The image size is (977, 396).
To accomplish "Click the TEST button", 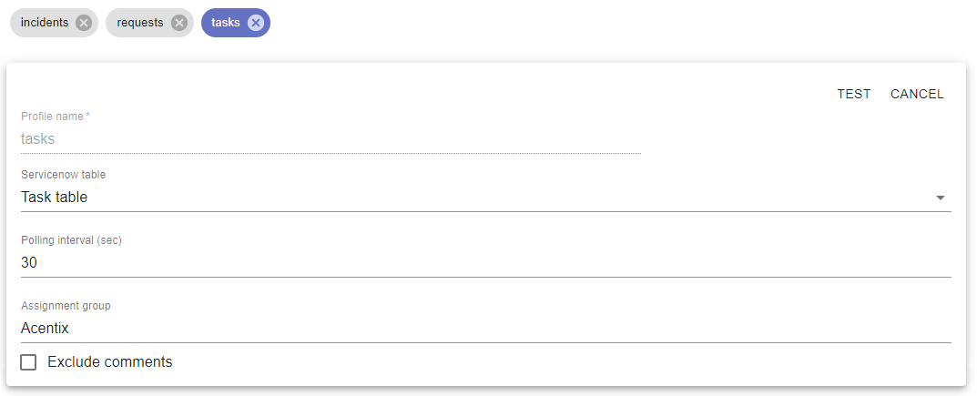I will [x=854, y=94].
